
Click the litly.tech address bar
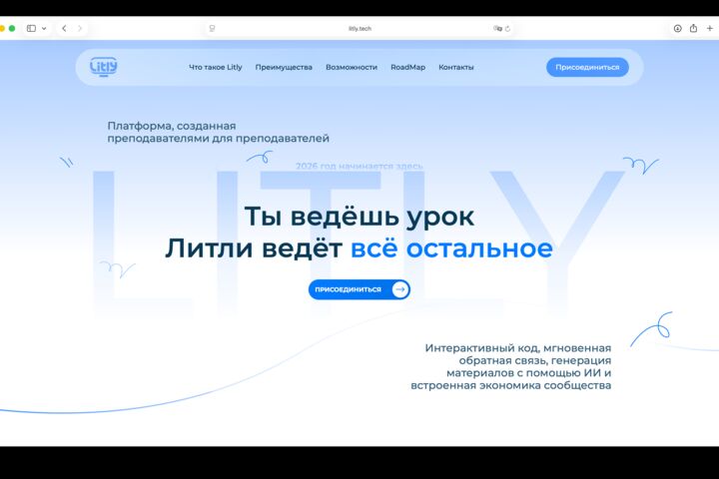pyautogui.click(x=359, y=28)
